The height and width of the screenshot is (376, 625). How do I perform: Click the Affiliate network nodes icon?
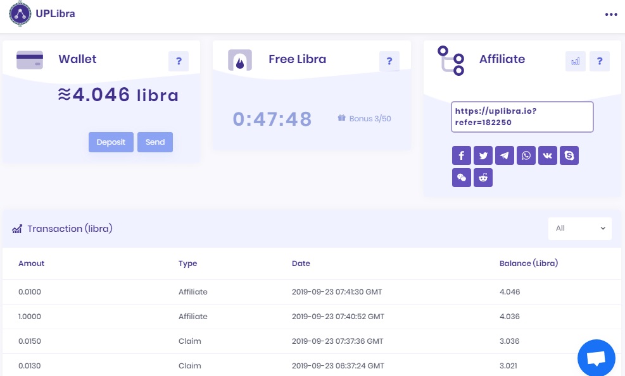[451, 61]
